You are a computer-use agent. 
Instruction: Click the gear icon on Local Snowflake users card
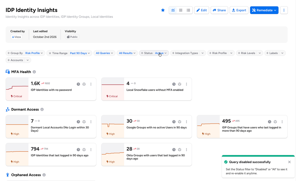tap(180, 84)
